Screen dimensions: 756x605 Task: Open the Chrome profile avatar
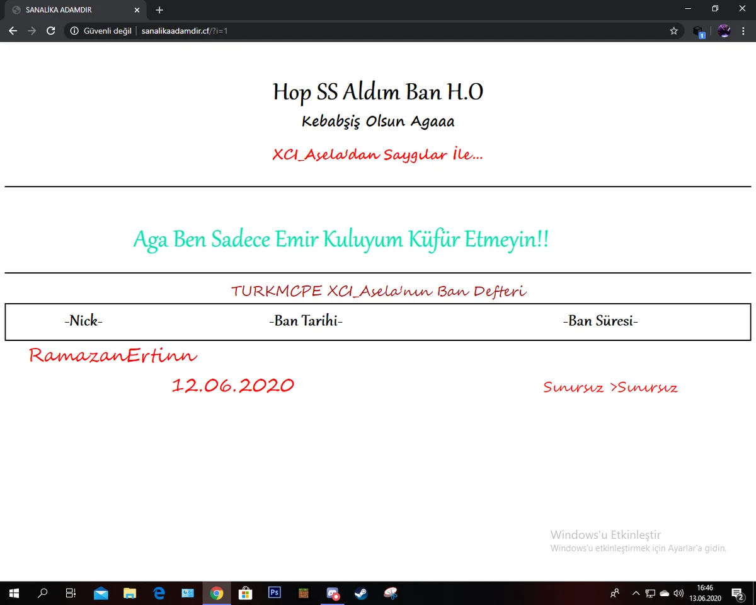[x=724, y=30]
